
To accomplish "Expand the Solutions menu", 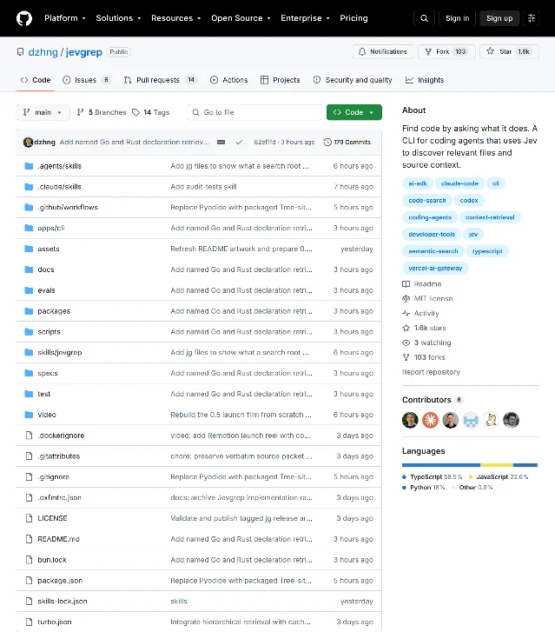I will coord(118,18).
